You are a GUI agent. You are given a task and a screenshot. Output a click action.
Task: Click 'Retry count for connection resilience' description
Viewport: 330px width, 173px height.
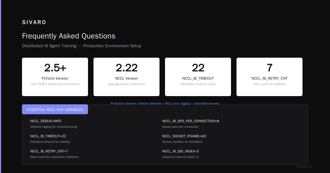click(54, 157)
